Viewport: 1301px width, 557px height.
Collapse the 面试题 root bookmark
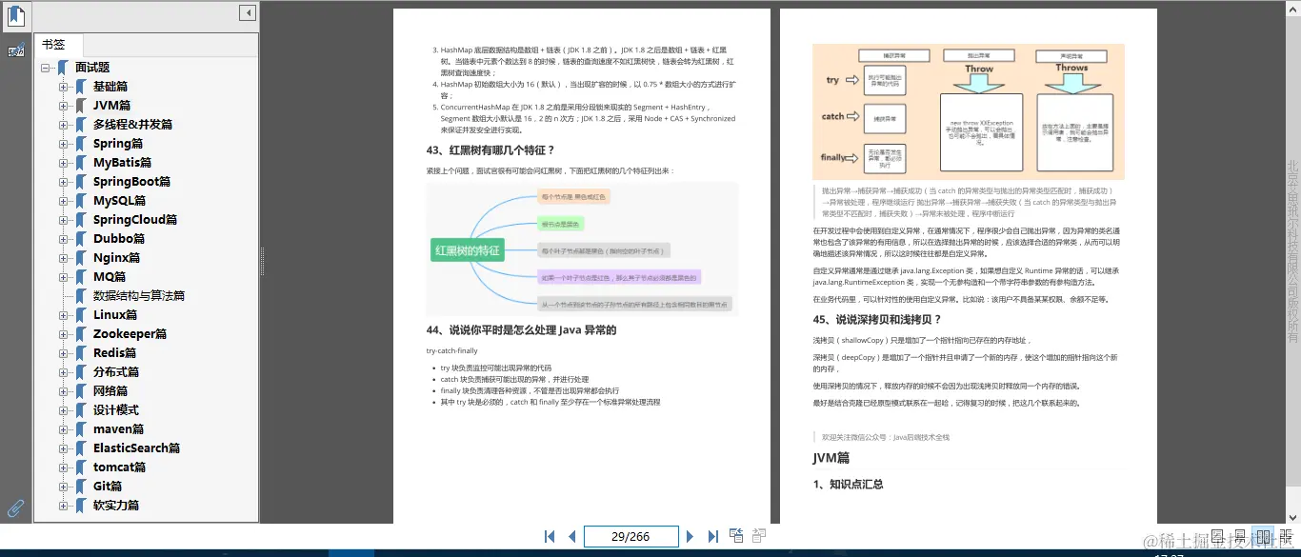pos(46,68)
